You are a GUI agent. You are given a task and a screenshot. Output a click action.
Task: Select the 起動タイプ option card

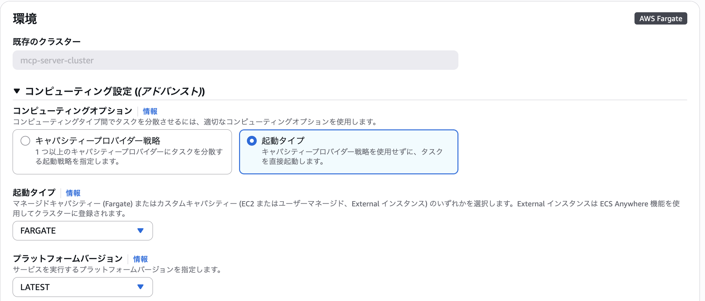click(x=348, y=152)
